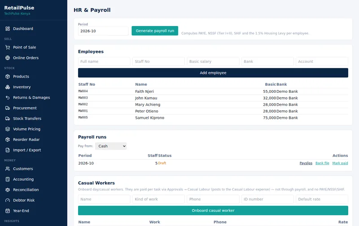Click staff number MW004
This screenshot has width=359, height=226.
tap(83, 91)
